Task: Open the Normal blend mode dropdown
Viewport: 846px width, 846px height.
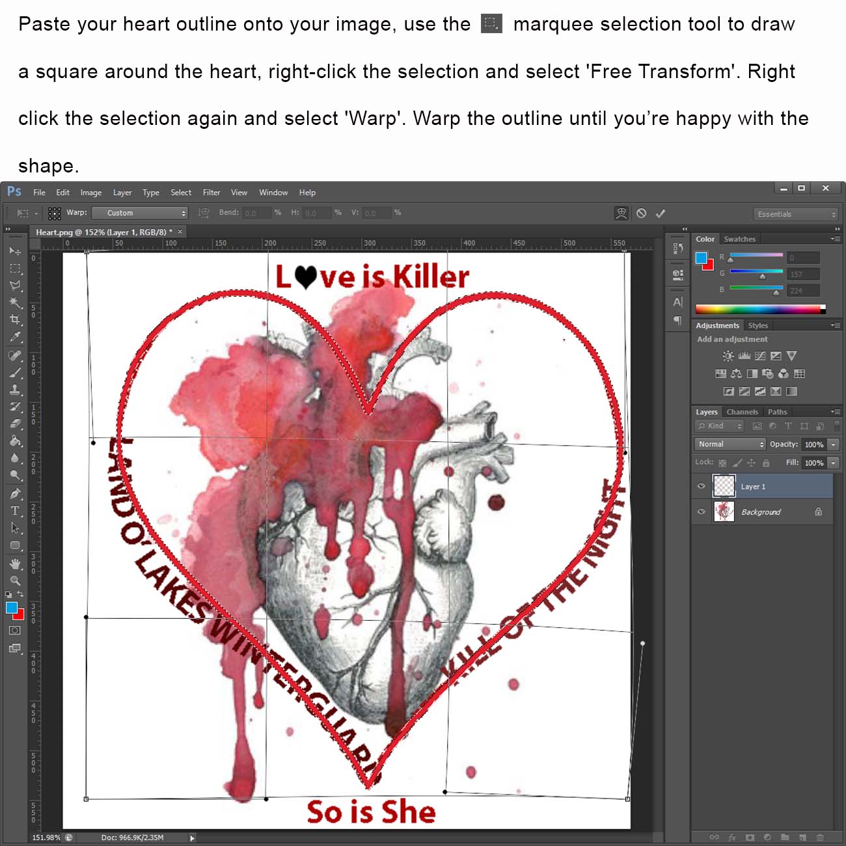Action: coord(730,444)
